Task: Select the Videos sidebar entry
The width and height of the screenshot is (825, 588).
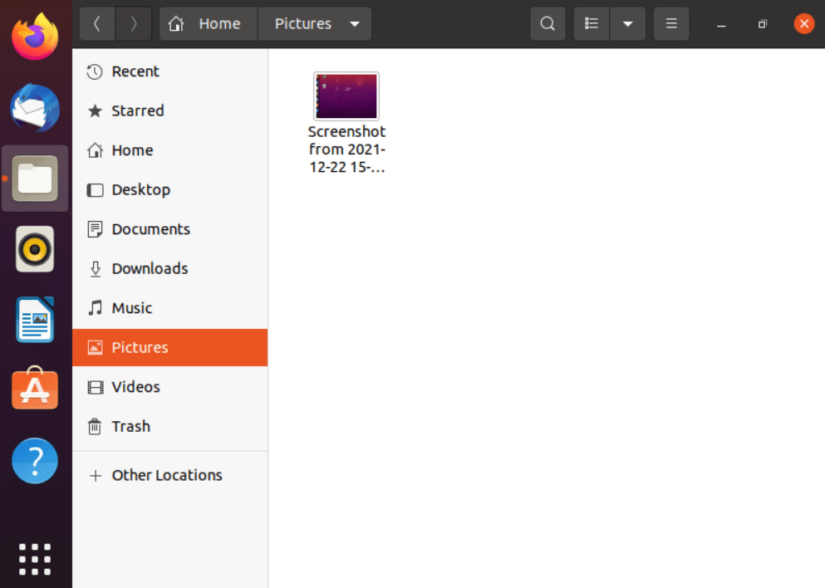Action: (x=135, y=387)
